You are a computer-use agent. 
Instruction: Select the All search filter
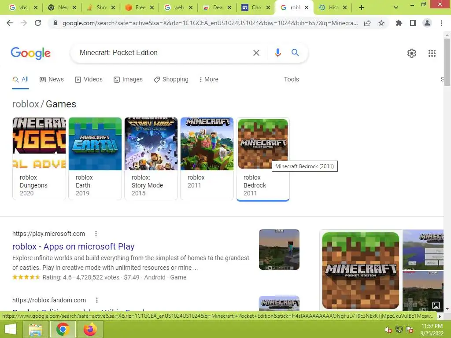[x=20, y=80]
